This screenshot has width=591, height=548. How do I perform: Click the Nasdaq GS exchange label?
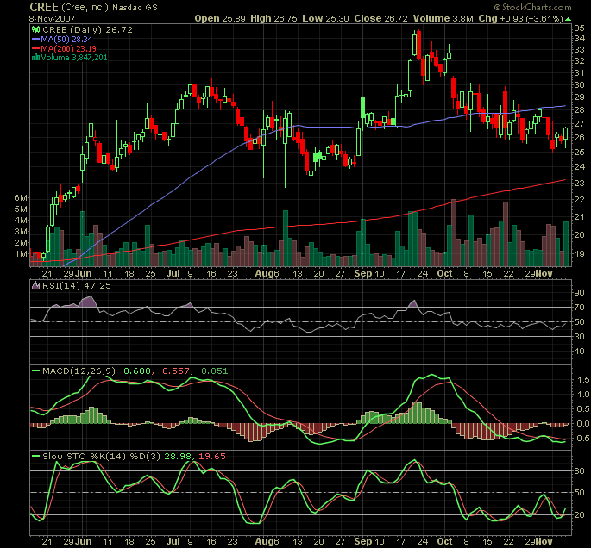135,8
